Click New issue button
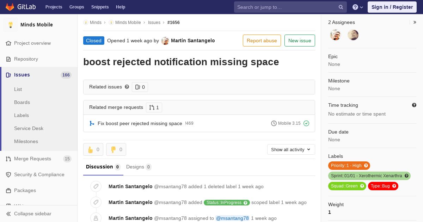Image resolution: width=423 pixels, height=222 pixels. [x=300, y=41]
